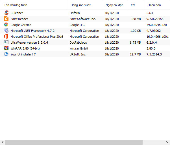Click the Microsoft Office red icon
The image size is (170, 145).
(6, 36)
